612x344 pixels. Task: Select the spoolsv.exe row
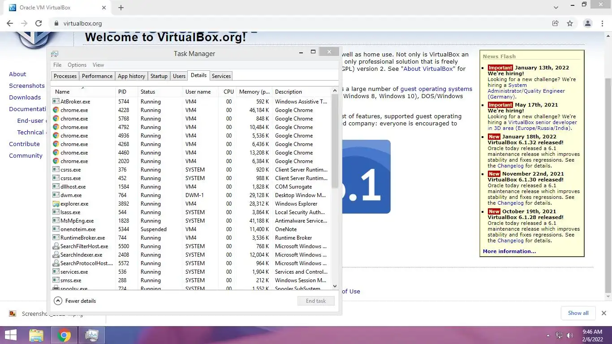click(x=191, y=288)
